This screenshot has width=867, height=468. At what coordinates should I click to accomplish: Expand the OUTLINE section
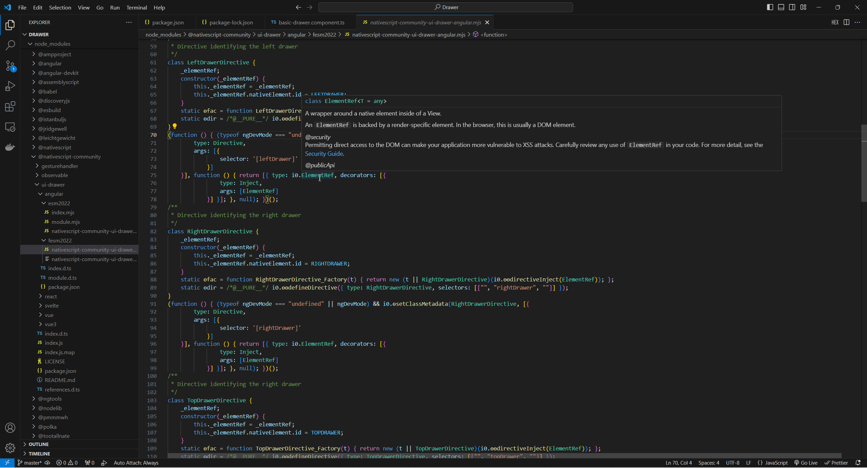(x=38, y=444)
